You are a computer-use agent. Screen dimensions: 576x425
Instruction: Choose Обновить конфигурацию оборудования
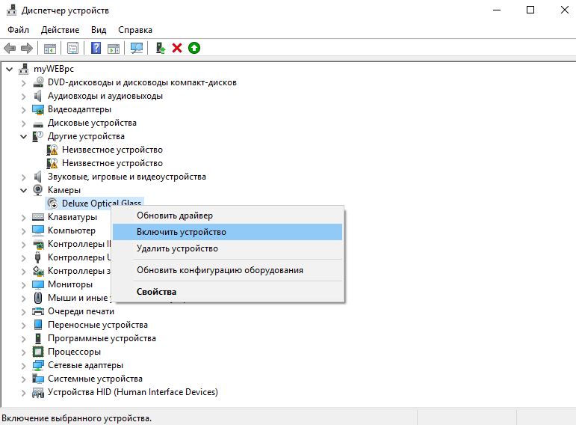(227, 270)
